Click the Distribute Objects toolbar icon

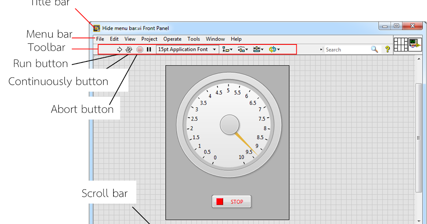tap(241, 49)
